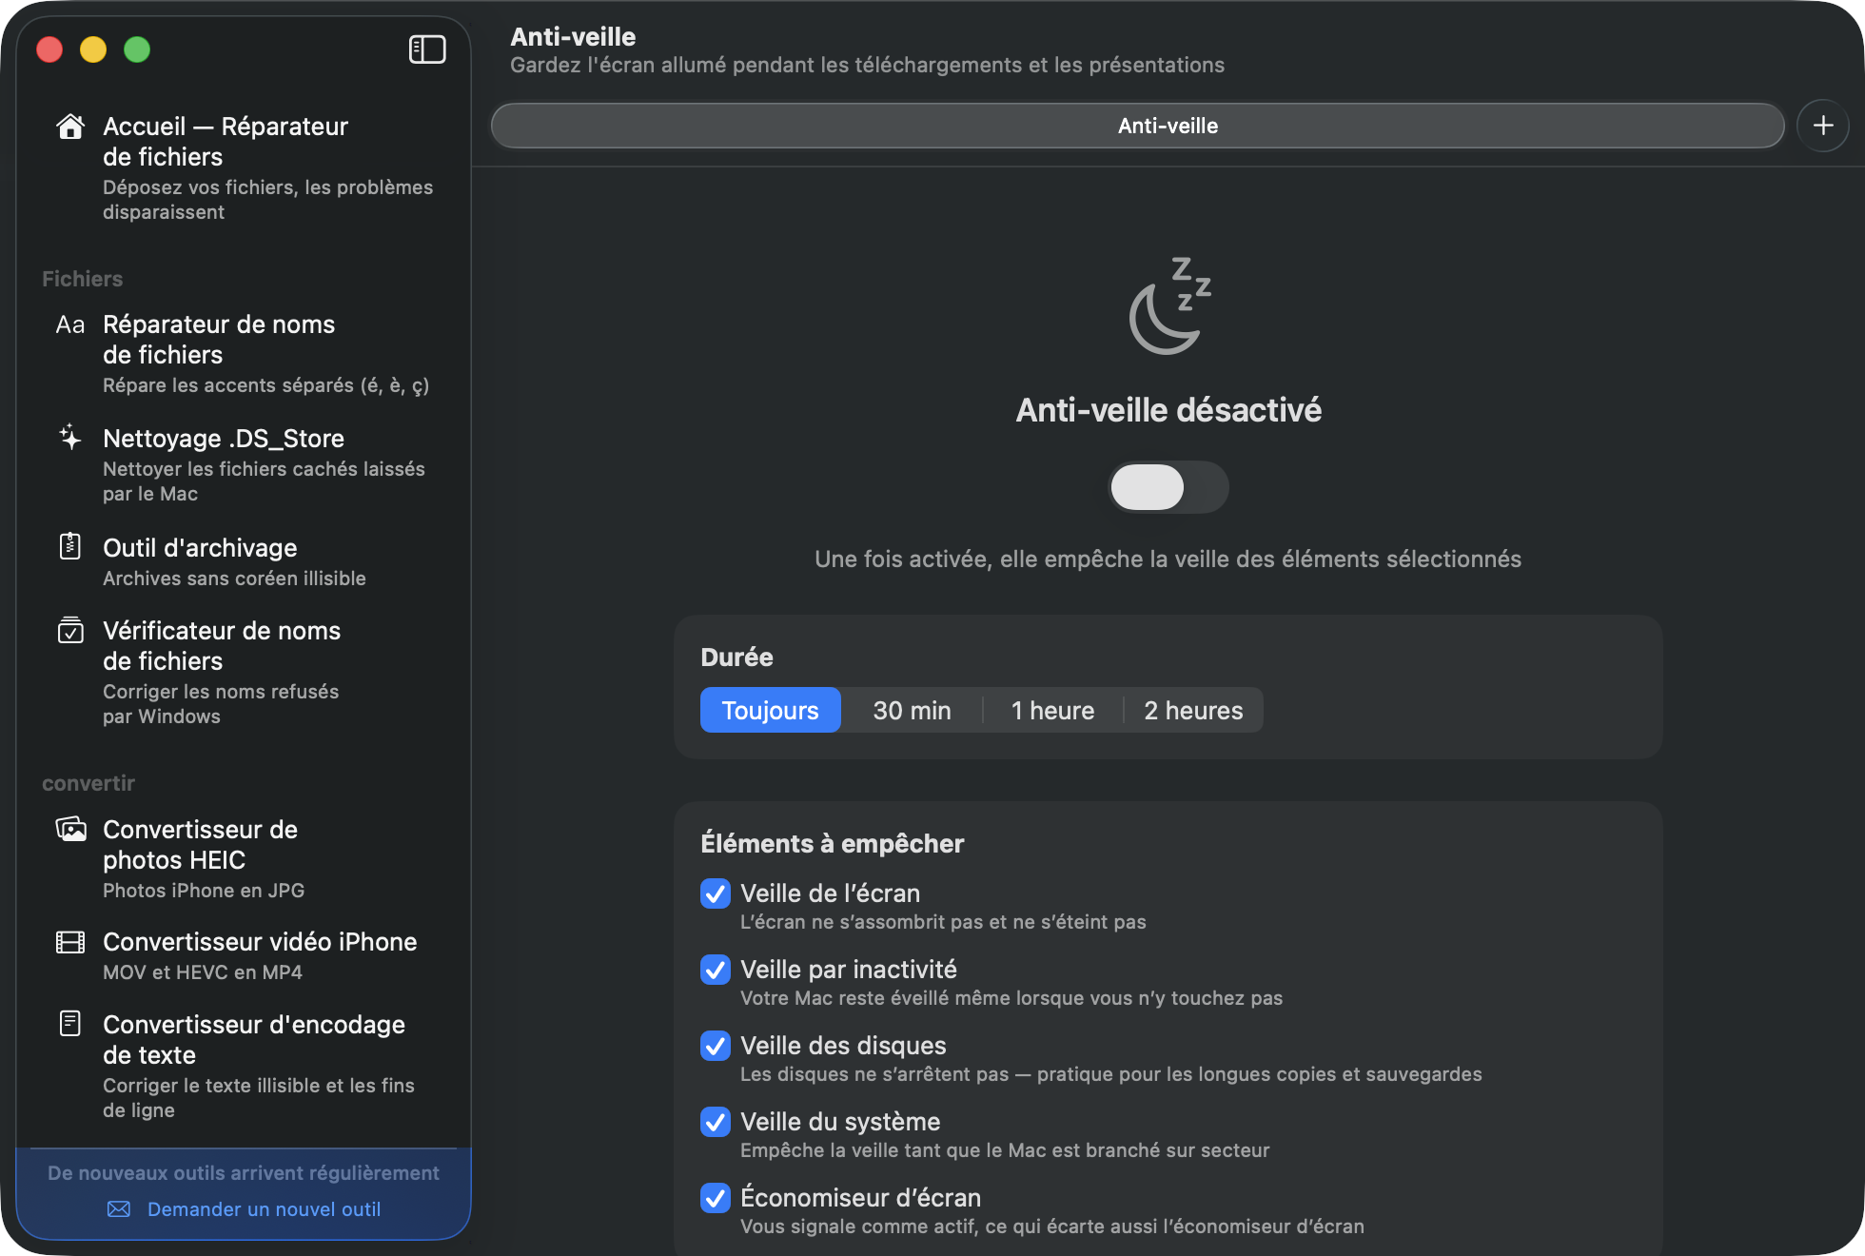Click the zip archive icon for Outil d'archivage
The width and height of the screenshot is (1865, 1256).
70,546
